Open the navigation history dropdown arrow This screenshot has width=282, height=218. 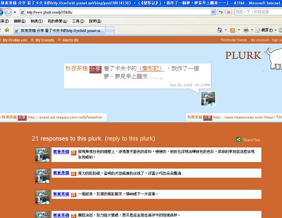(x=15, y=12)
